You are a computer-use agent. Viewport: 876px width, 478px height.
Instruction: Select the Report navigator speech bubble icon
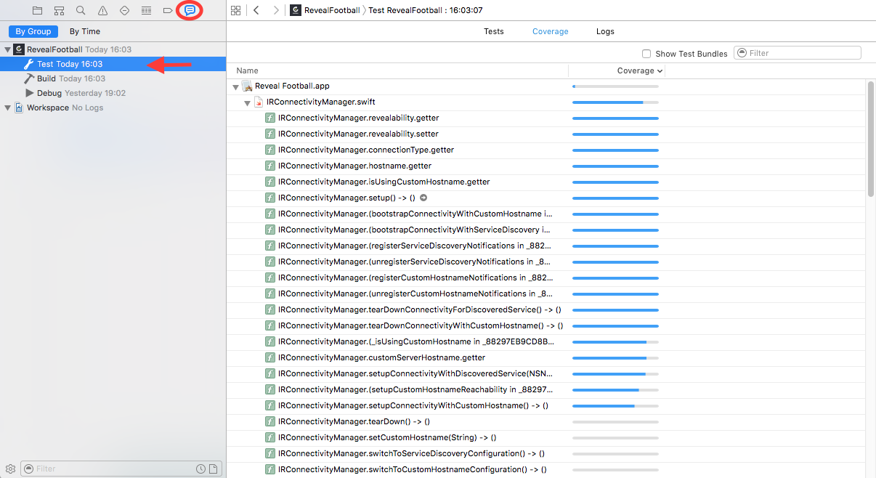pyautogui.click(x=190, y=11)
